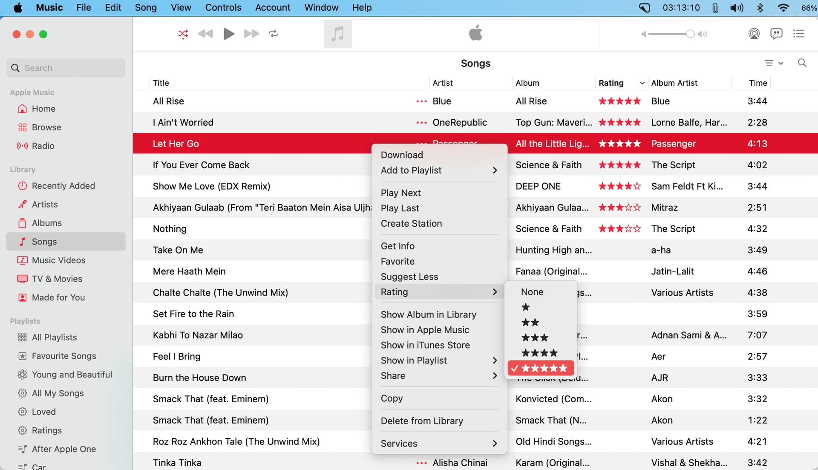Screen dimensions: 818x470
Task: Click the magnifier filter icon in Songs
Action: (x=802, y=63)
